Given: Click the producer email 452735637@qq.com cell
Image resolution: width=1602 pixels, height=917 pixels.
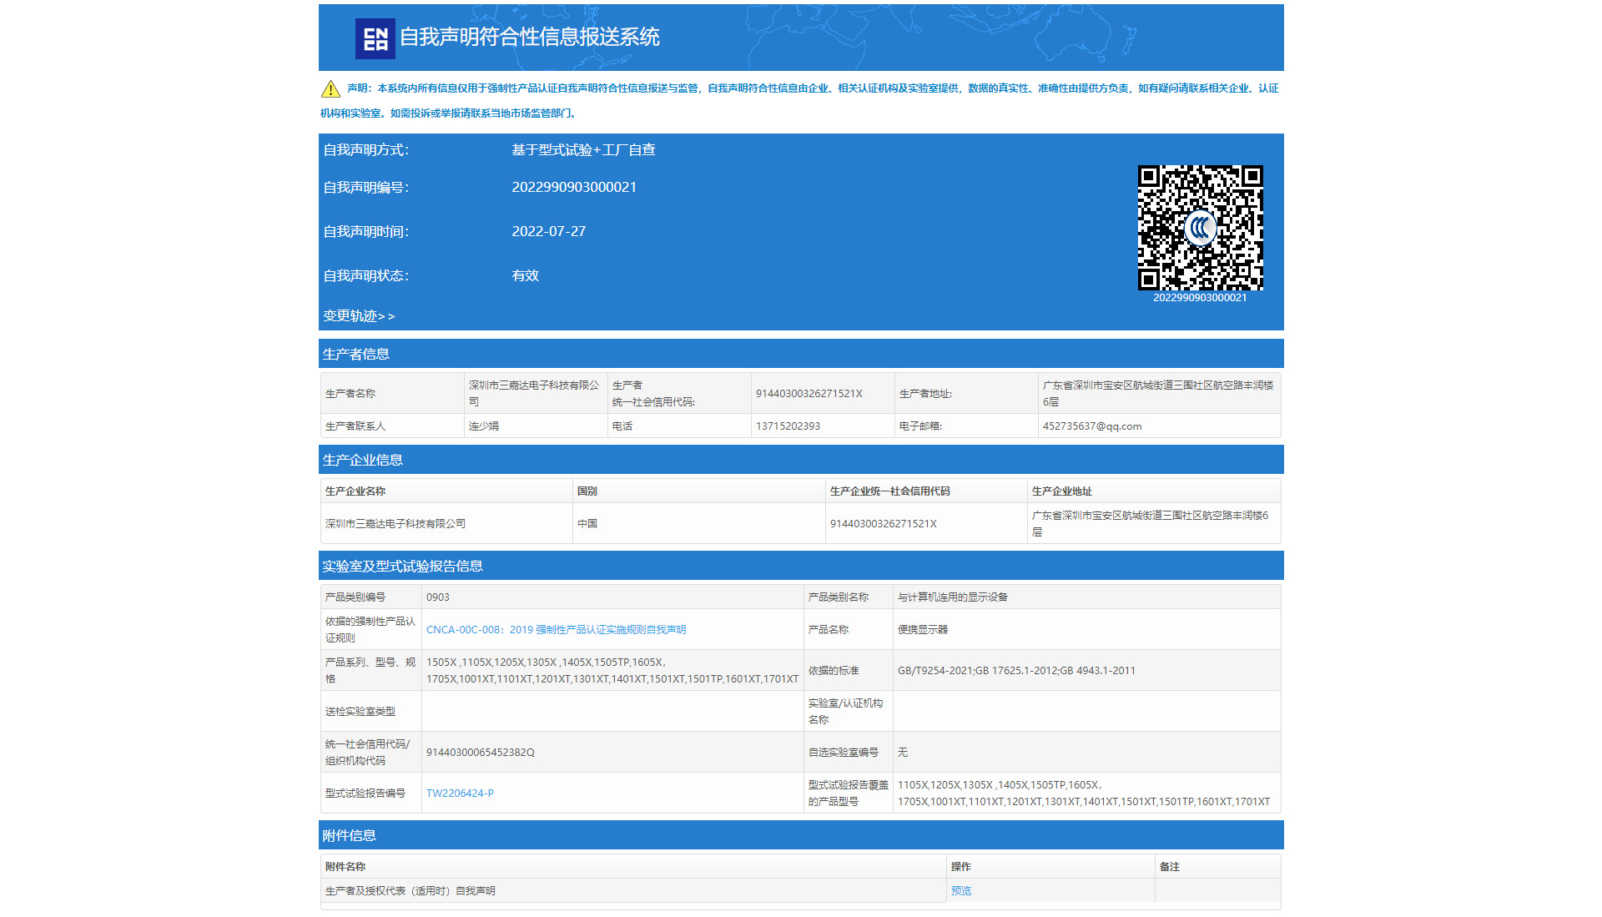Looking at the screenshot, I should pyautogui.click(x=1092, y=426).
